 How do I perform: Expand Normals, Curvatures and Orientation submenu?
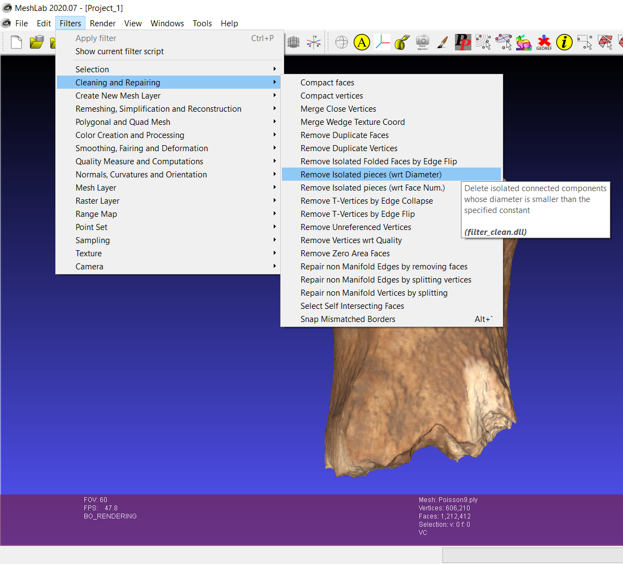coord(169,174)
